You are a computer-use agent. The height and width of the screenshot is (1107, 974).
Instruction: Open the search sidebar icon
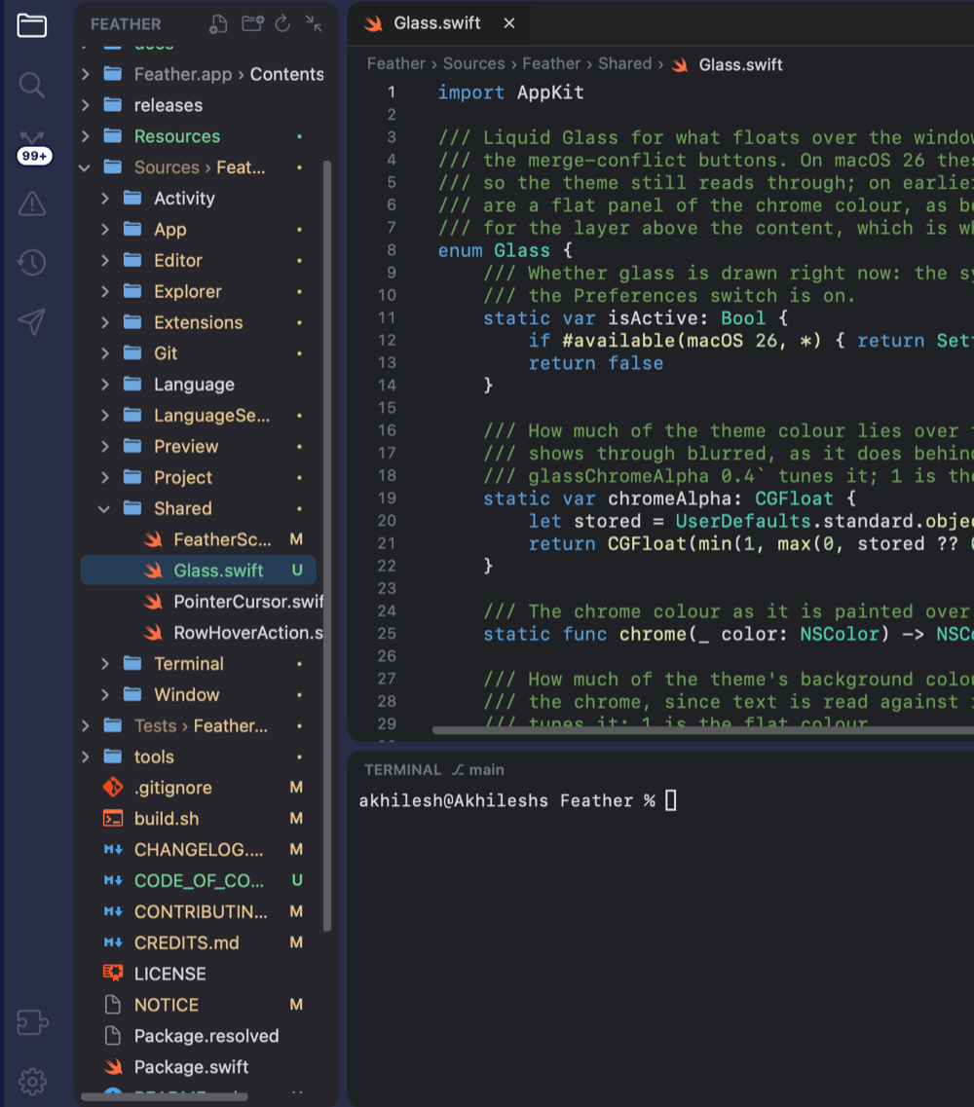[x=32, y=85]
